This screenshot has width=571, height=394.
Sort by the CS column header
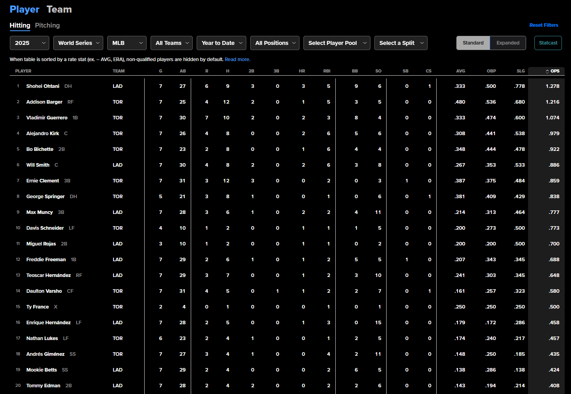point(429,71)
